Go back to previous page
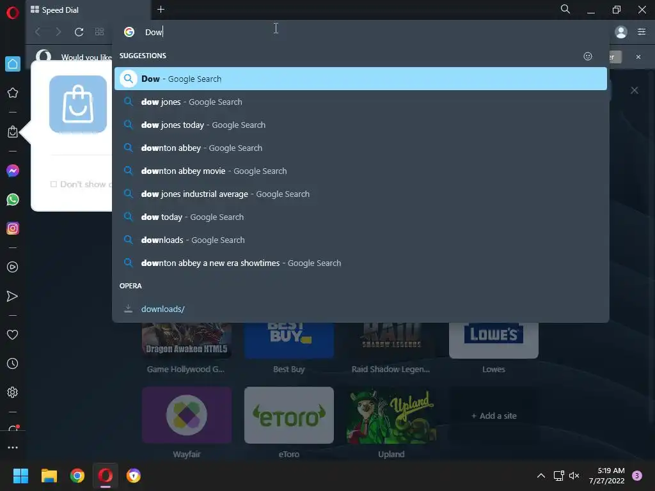655x491 pixels. click(x=38, y=32)
